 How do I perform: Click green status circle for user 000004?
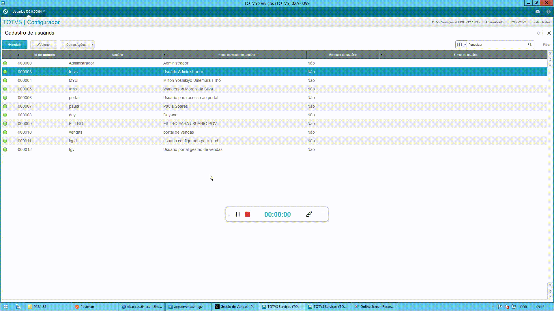click(5, 80)
